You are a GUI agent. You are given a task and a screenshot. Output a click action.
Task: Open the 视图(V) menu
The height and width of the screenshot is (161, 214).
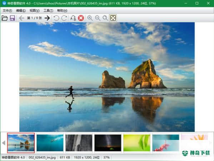[35, 10]
